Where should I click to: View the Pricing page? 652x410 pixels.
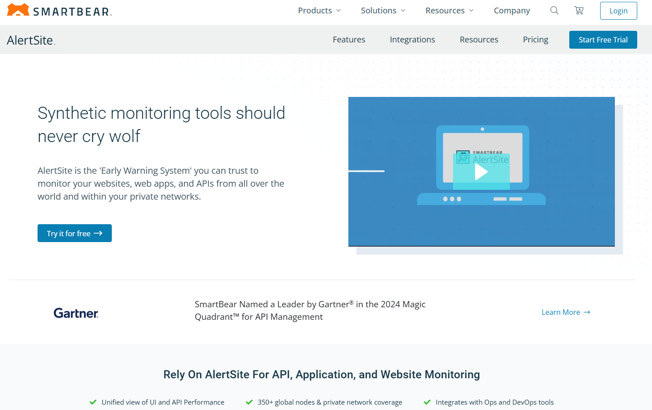(536, 39)
